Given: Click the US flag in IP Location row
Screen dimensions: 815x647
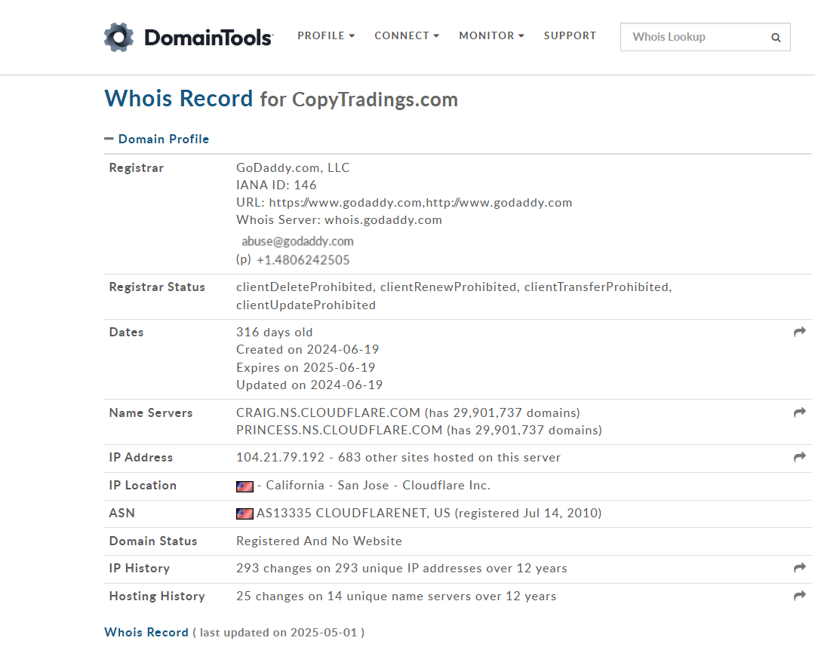Looking at the screenshot, I should [x=244, y=486].
